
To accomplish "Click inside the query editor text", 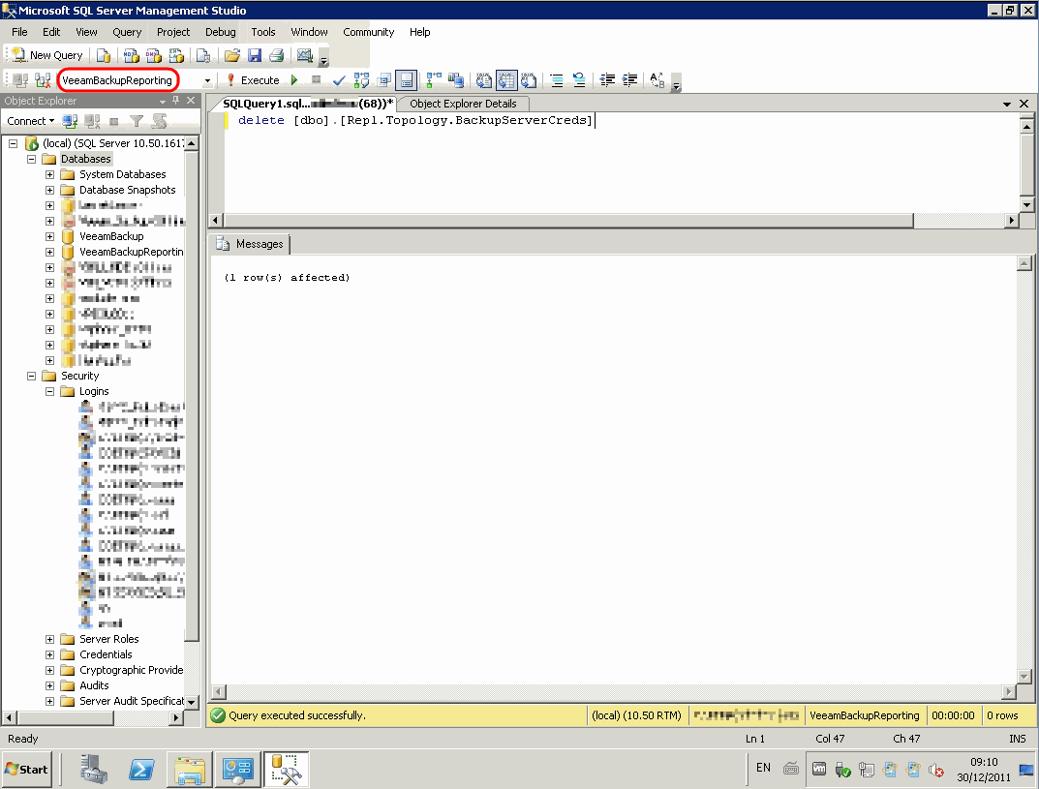I will pos(414,121).
